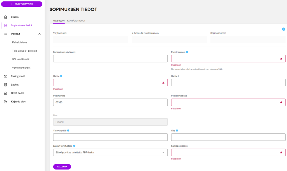This screenshot has height=171, width=287.
Task: Collapse the Palvelut menu chevron
Action: (x=39, y=34)
